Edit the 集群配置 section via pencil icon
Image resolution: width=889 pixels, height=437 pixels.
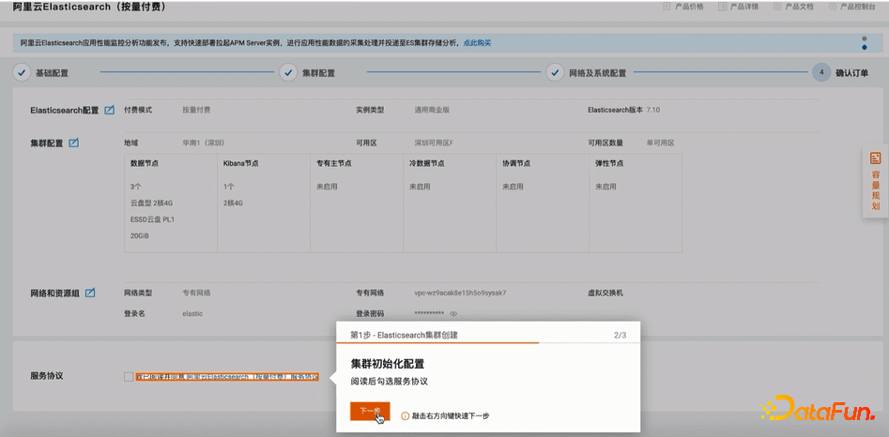click(x=73, y=143)
